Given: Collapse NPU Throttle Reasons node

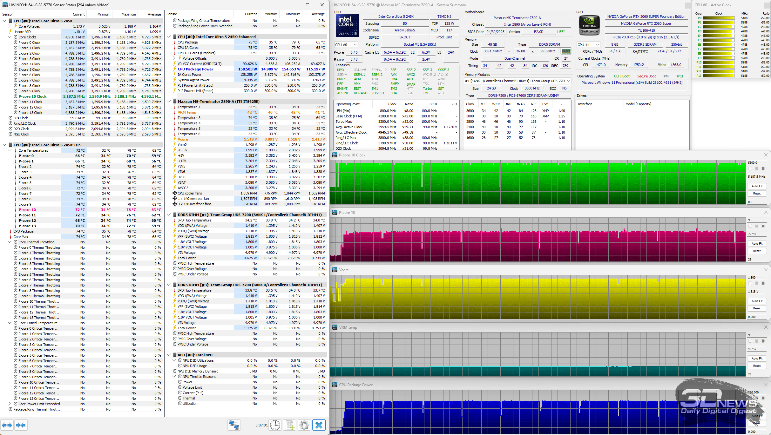Looking at the screenshot, I should pyautogui.click(x=174, y=377).
